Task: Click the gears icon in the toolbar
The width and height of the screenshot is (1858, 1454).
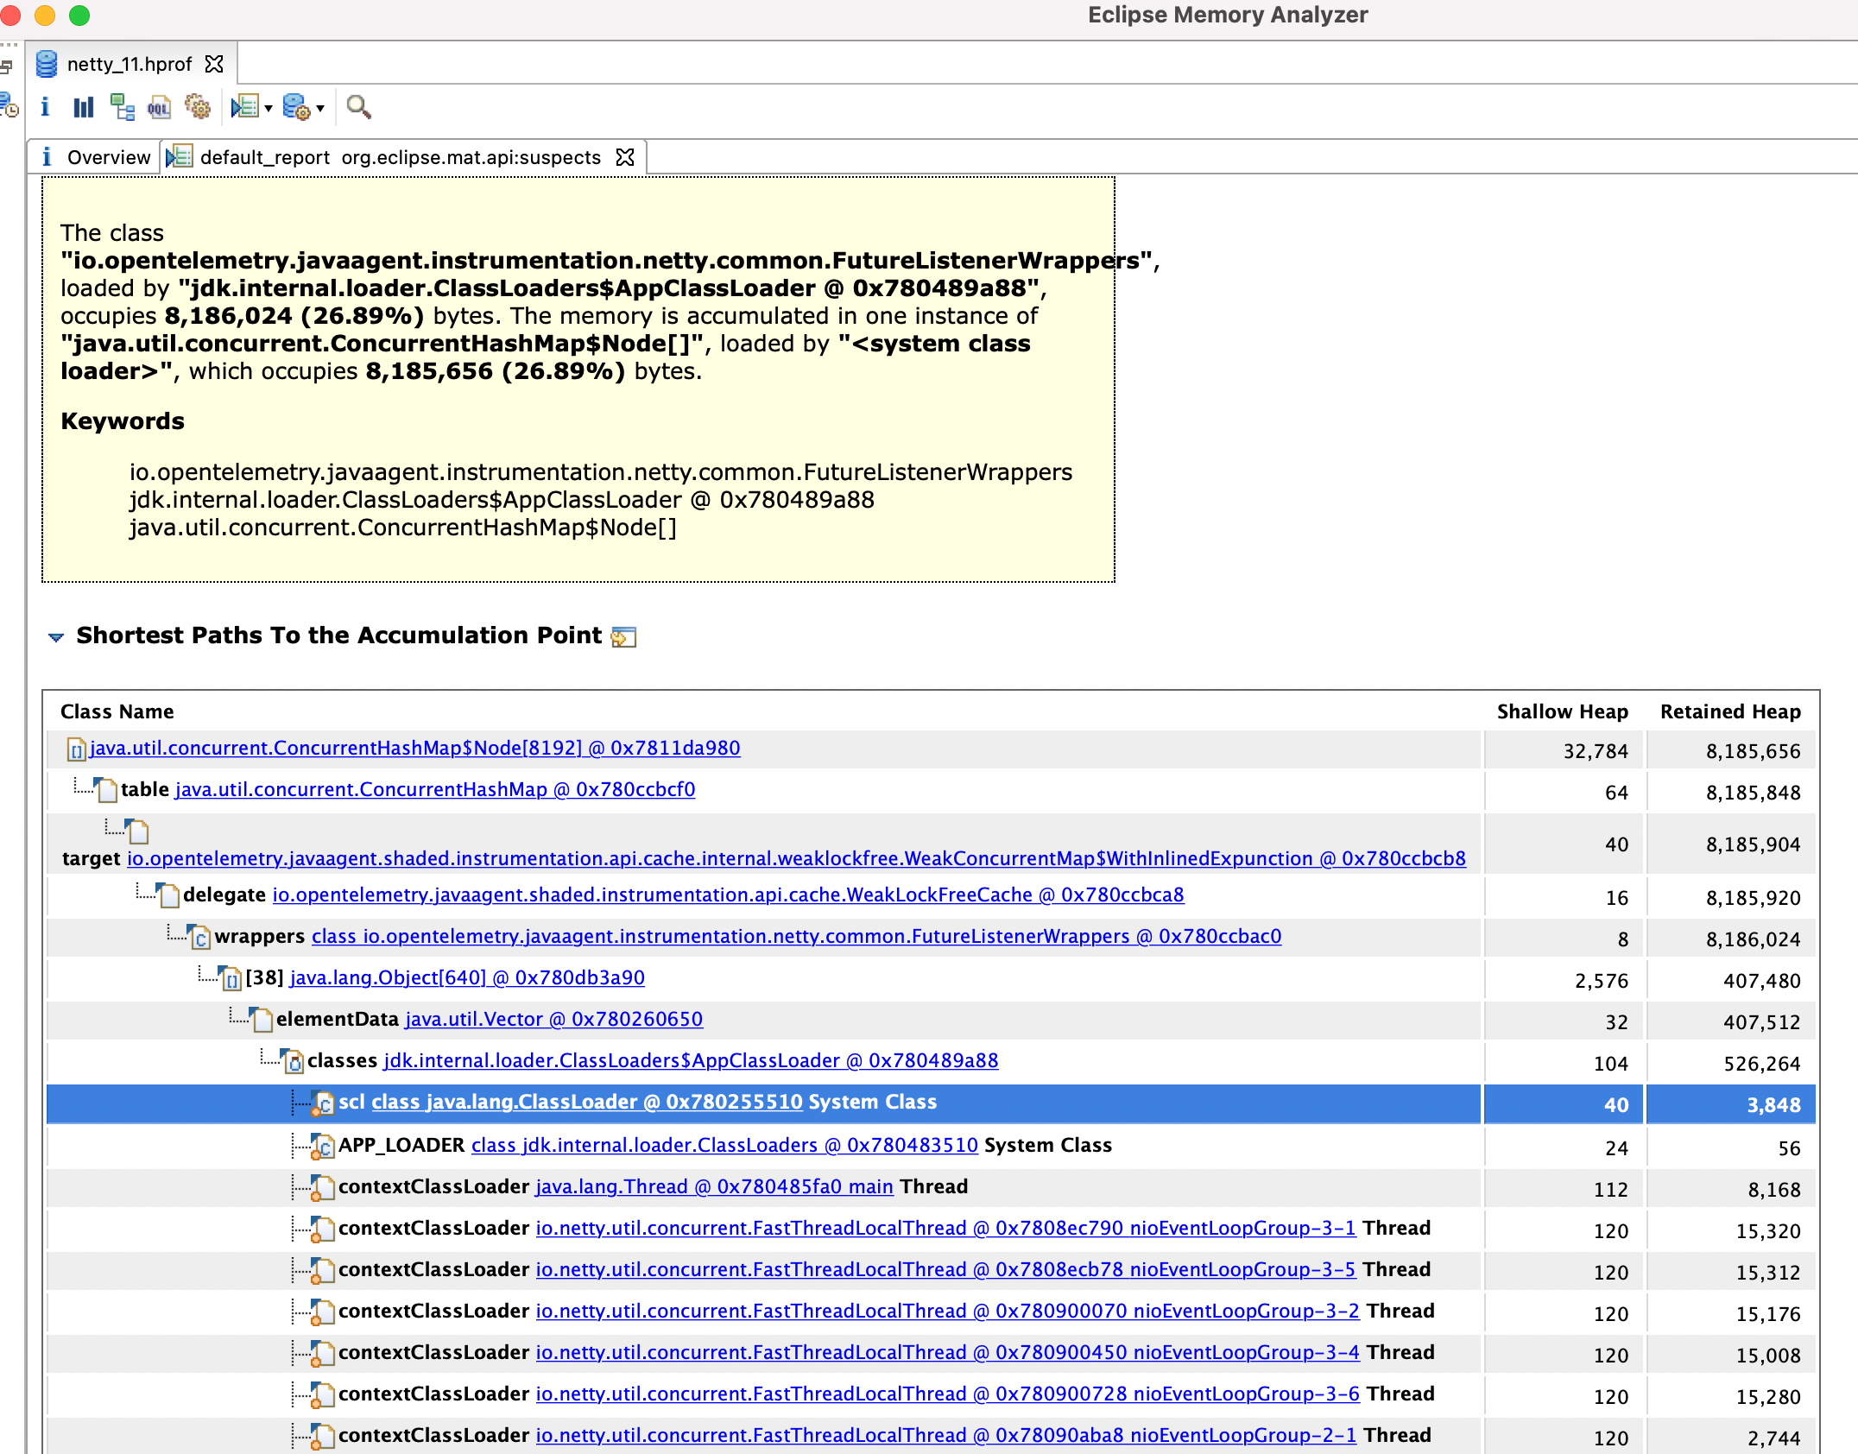Action: [198, 106]
